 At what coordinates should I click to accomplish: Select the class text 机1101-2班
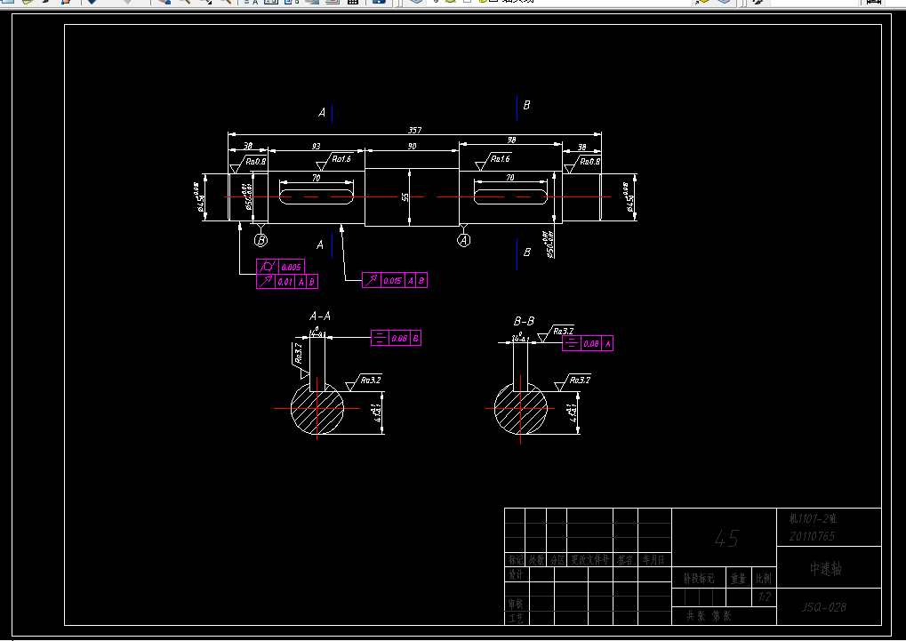(813, 518)
